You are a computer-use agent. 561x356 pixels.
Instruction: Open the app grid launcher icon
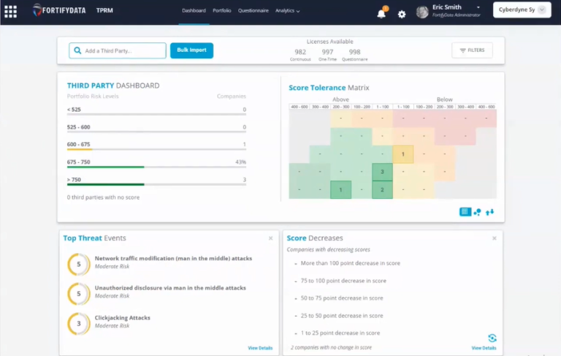coord(10,12)
